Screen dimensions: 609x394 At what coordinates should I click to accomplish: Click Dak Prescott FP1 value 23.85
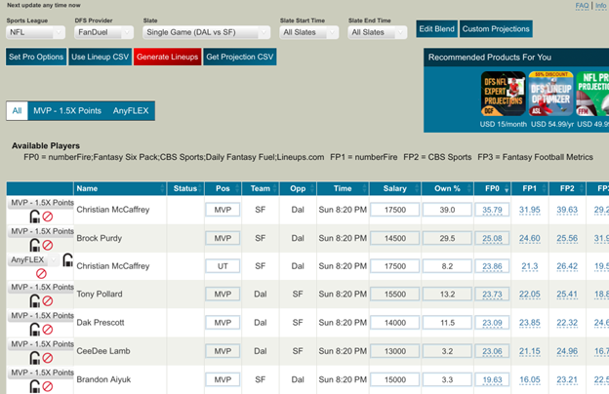coord(530,323)
